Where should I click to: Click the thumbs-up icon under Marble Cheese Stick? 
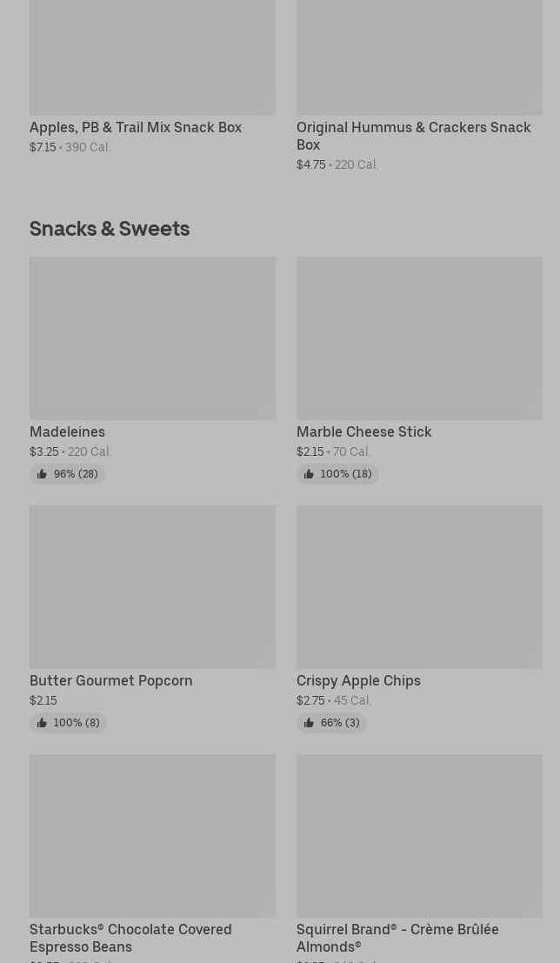pos(309,474)
